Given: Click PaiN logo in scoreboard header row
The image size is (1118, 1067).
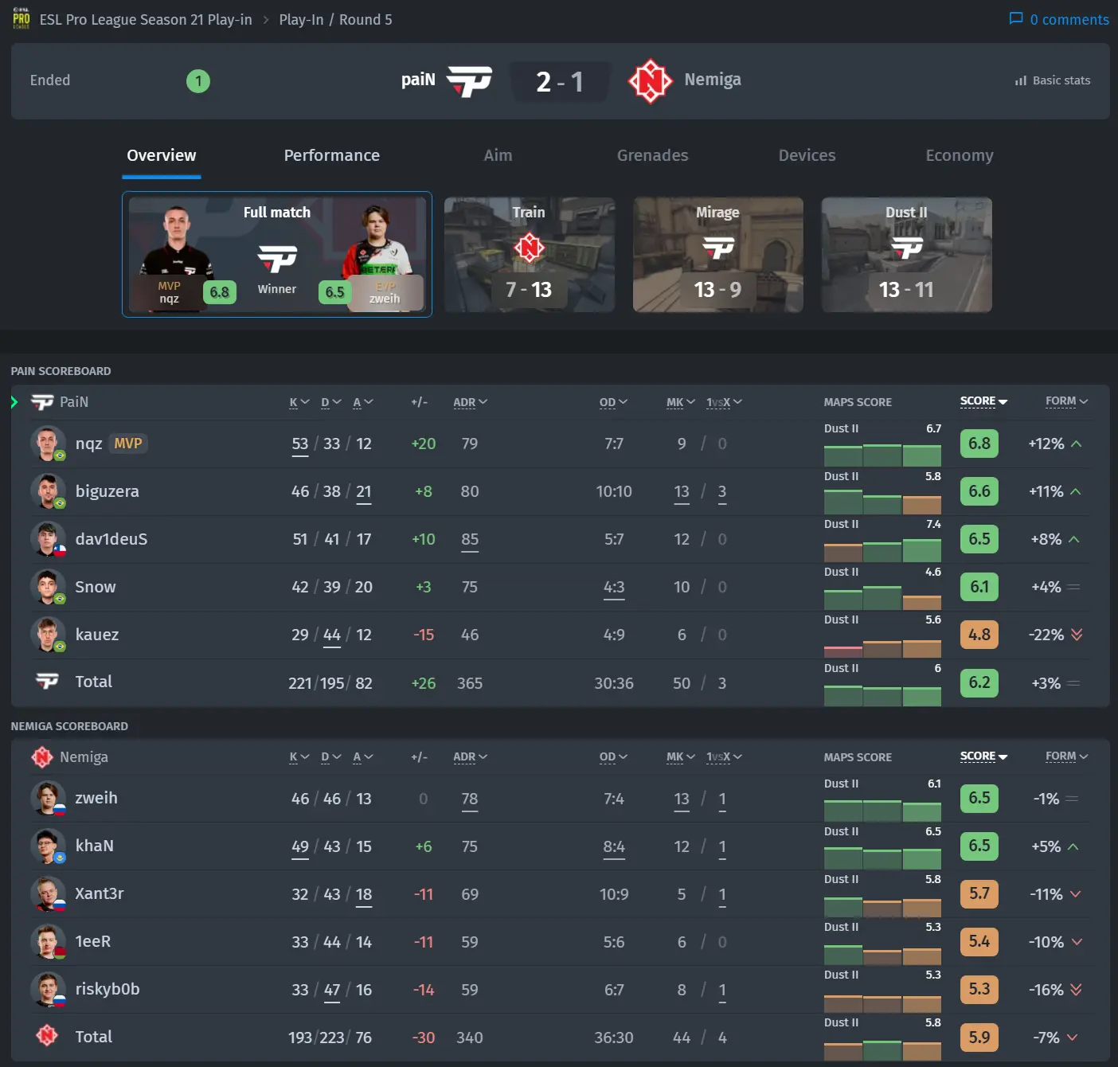Looking at the screenshot, I should (x=42, y=402).
